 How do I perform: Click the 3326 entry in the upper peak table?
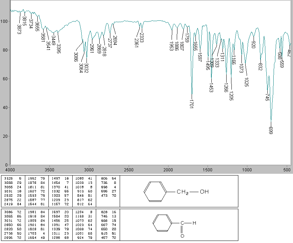(8, 178)
